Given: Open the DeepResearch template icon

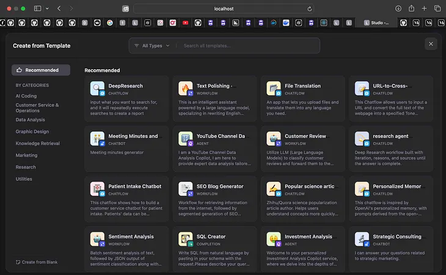Looking at the screenshot, I should (97, 88).
